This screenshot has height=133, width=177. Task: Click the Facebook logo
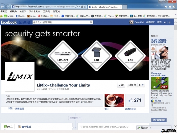[x=9, y=22]
